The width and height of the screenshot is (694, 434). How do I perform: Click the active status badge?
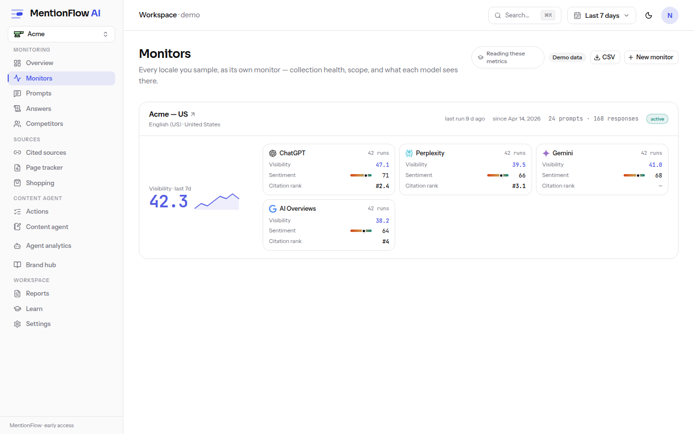point(657,119)
